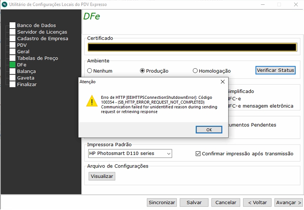Open the Balança section in sidebar
The image size is (304, 210).
(26, 71)
